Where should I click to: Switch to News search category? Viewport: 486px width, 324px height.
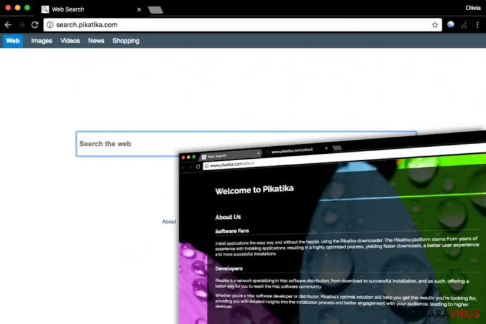(96, 41)
